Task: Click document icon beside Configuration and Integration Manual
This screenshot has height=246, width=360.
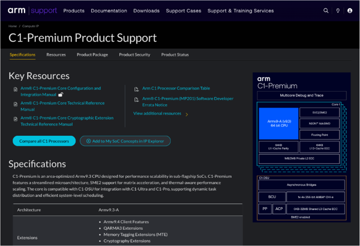Action: pyautogui.click(x=16, y=89)
